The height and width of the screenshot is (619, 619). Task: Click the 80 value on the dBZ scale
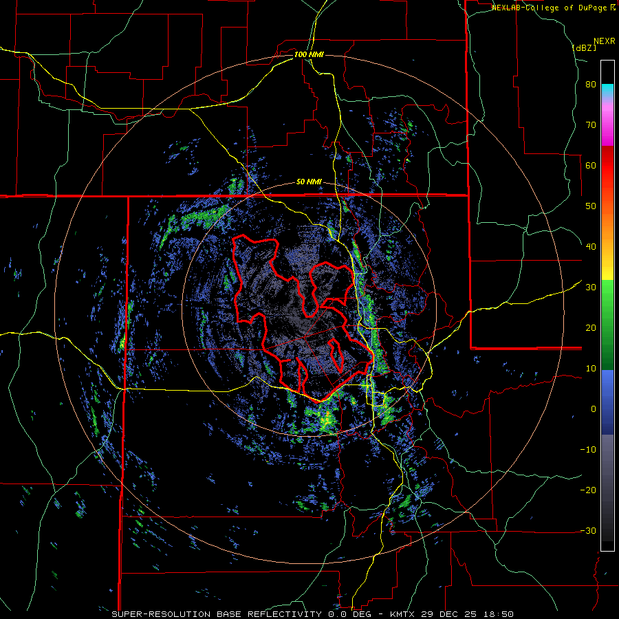click(x=591, y=85)
